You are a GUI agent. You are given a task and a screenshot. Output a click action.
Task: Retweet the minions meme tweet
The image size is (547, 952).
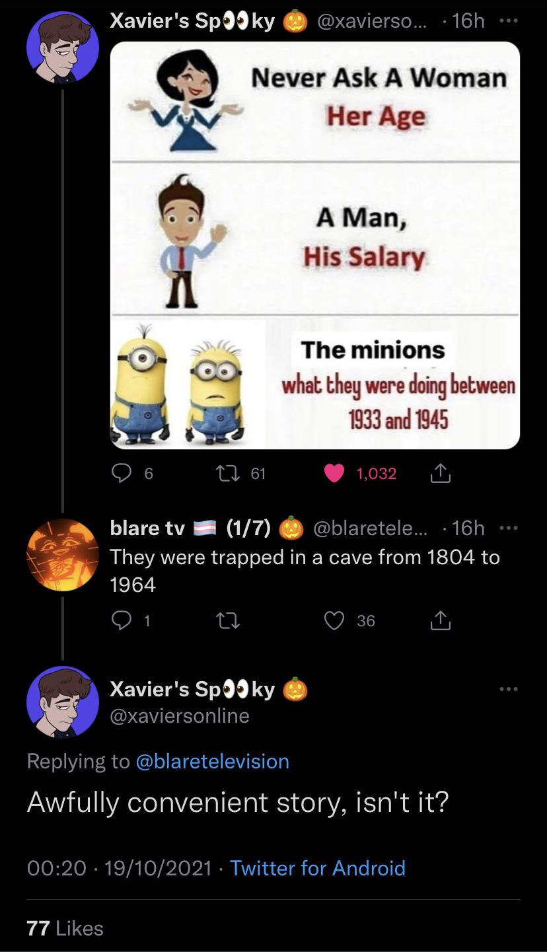[x=224, y=473]
